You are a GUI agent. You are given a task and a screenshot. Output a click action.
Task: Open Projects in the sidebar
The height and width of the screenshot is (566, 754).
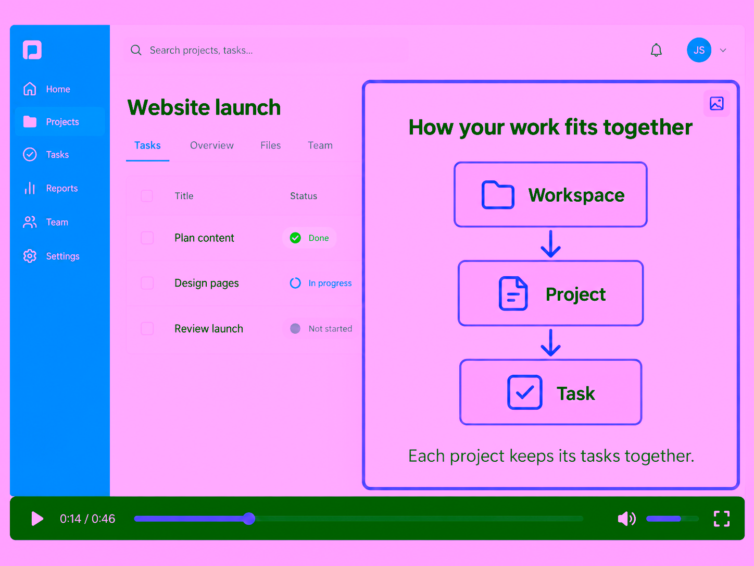coord(60,121)
